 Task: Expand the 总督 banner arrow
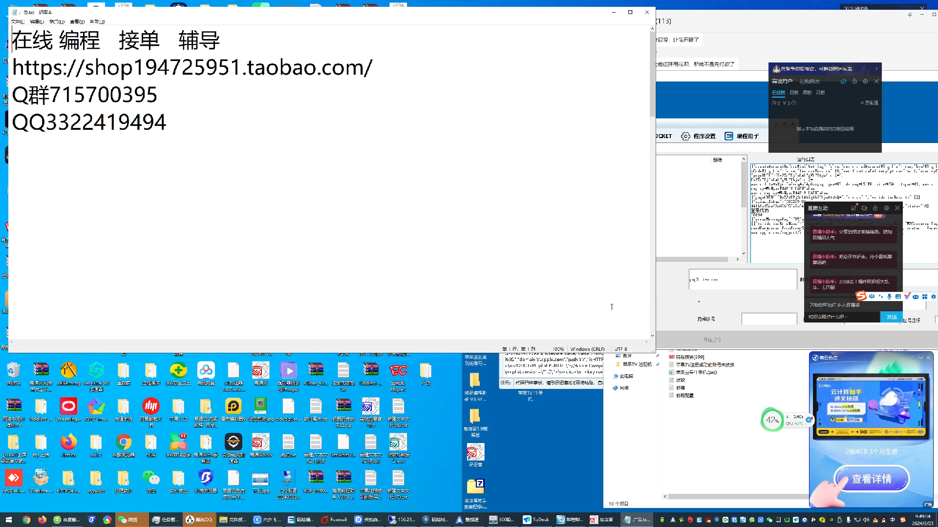pos(876,69)
